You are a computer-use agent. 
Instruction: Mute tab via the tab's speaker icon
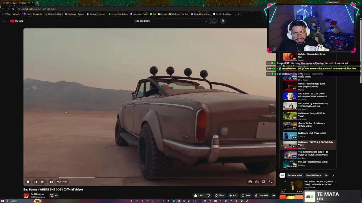pyautogui.click(x=29, y=3)
